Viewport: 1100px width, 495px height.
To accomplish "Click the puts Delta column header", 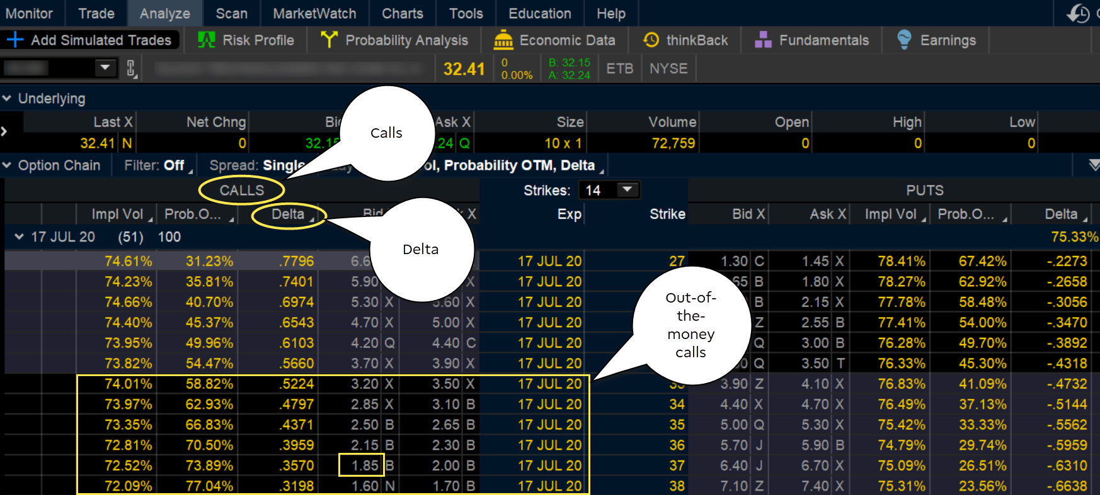I will point(1061,214).
